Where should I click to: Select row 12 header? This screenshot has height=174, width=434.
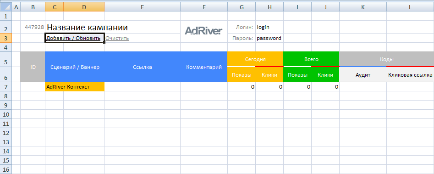point(6,133)
